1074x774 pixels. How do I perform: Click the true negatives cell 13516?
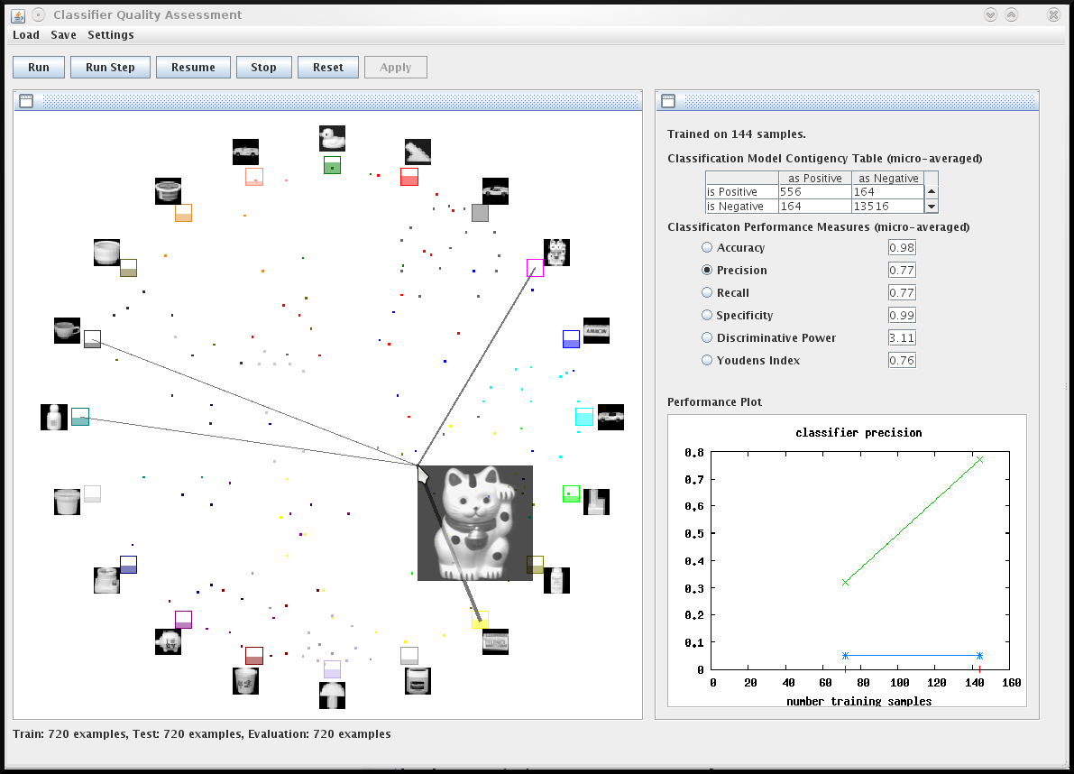[887, 207]
